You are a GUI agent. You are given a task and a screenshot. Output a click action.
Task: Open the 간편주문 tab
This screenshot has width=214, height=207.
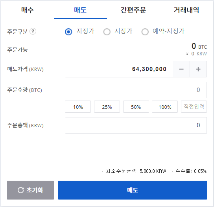(133, 10)
